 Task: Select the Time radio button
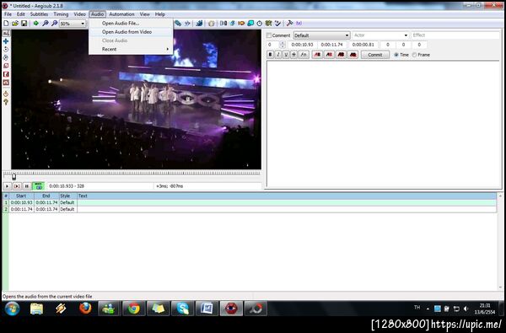[396, 55]
